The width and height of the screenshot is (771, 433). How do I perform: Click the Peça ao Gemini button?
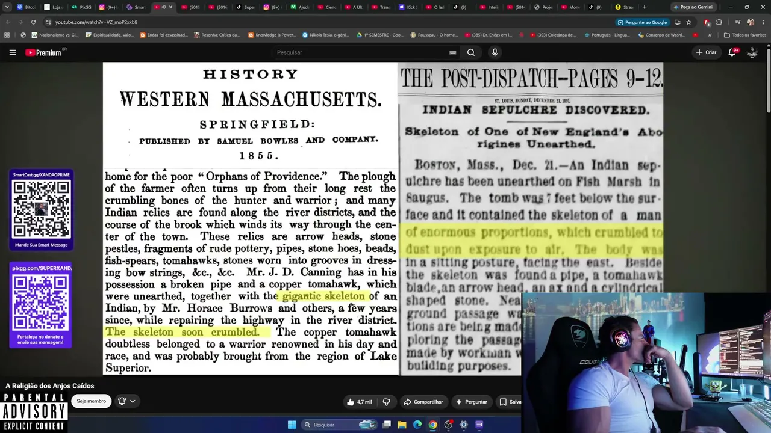tap(693, 7)
